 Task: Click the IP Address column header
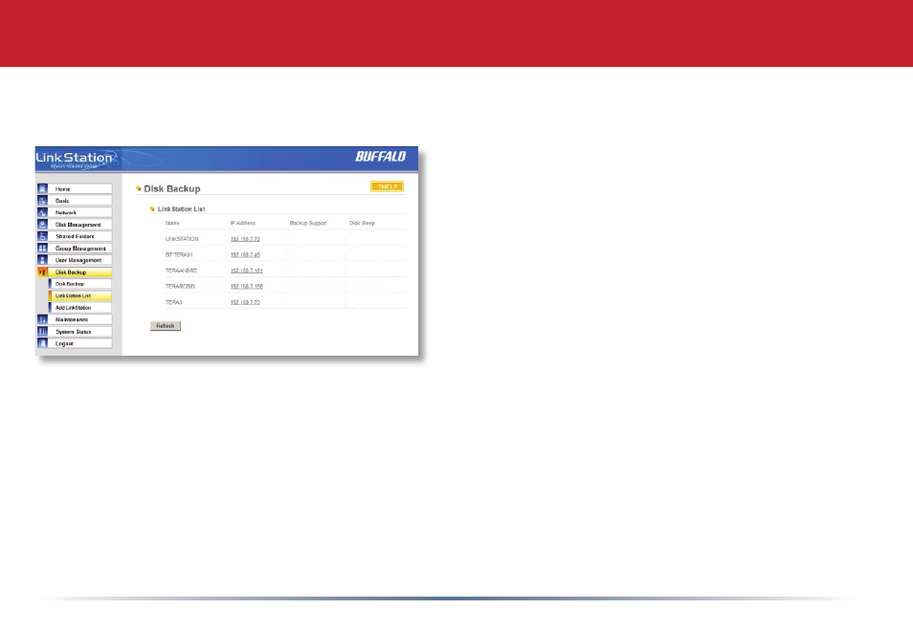point(243,224)
